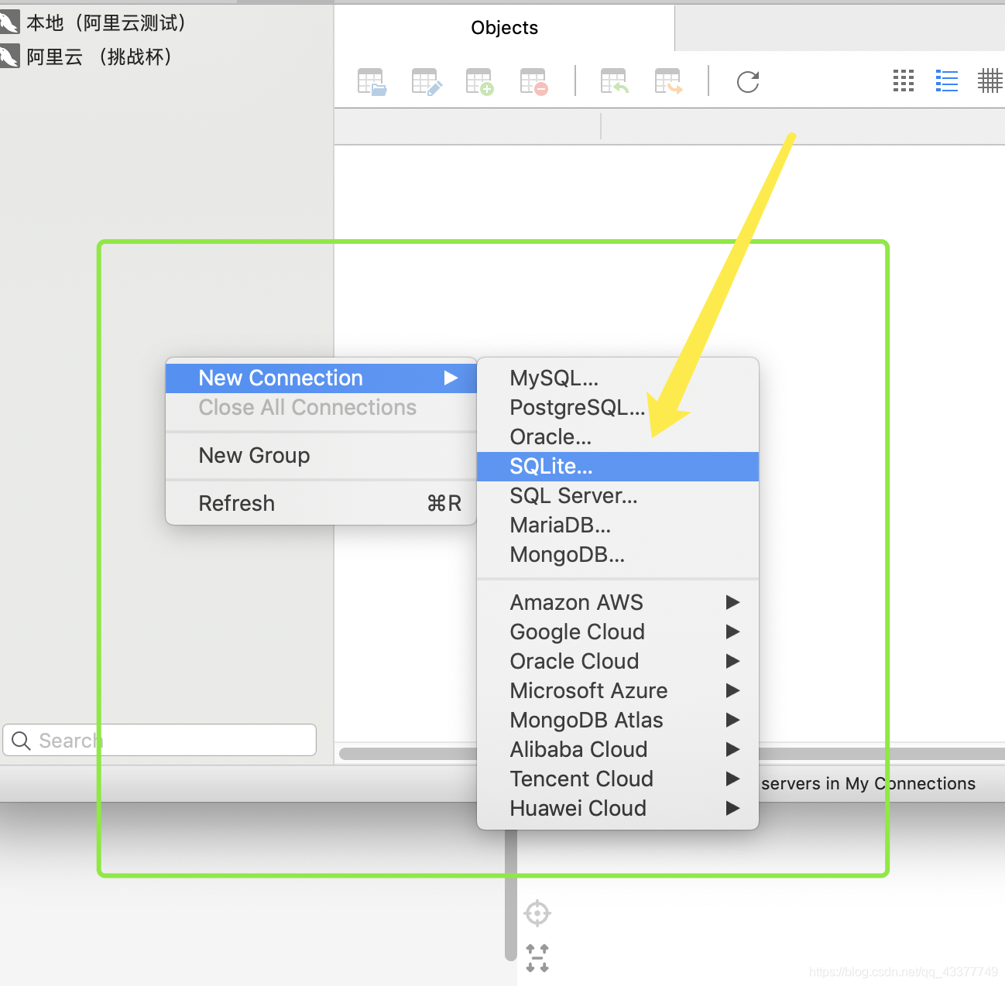Expand Tencent Cloud submenu

(618, 779)
